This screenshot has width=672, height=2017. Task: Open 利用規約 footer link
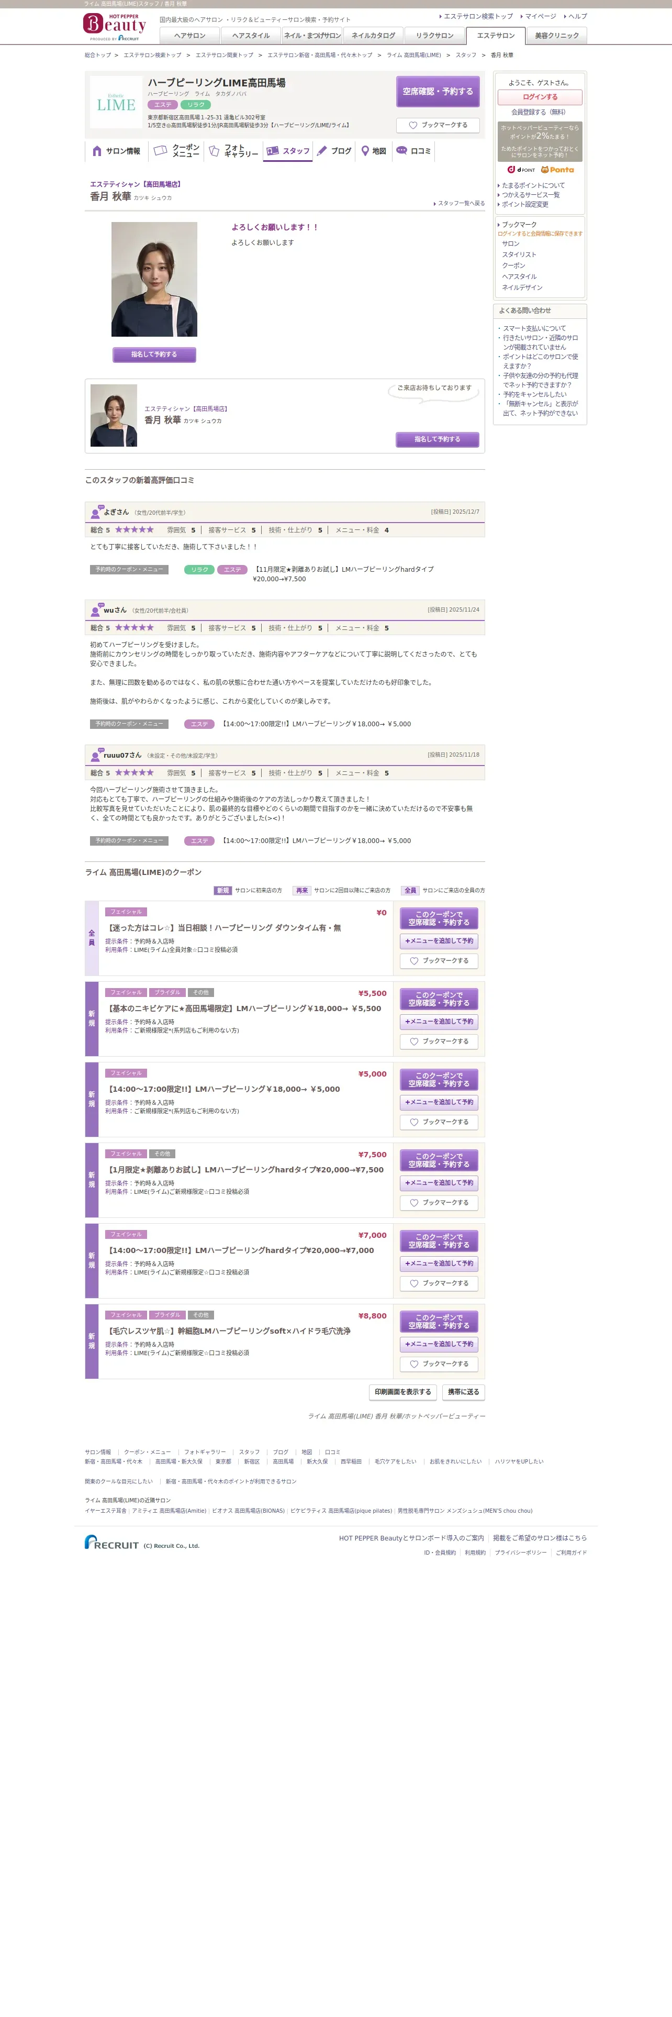[475, 1553]
